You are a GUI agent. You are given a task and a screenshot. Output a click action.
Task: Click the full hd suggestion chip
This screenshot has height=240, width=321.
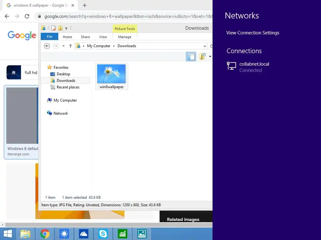tap(22, 72)
